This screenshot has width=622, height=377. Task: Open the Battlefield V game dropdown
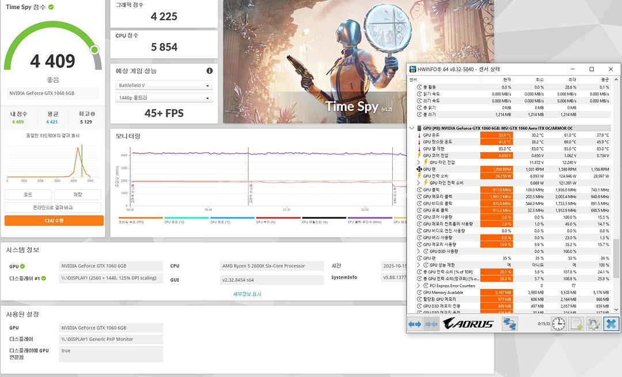pos(164,86)
